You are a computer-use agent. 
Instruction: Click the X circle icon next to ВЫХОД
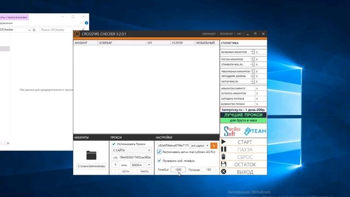click(x=224, y=171)
